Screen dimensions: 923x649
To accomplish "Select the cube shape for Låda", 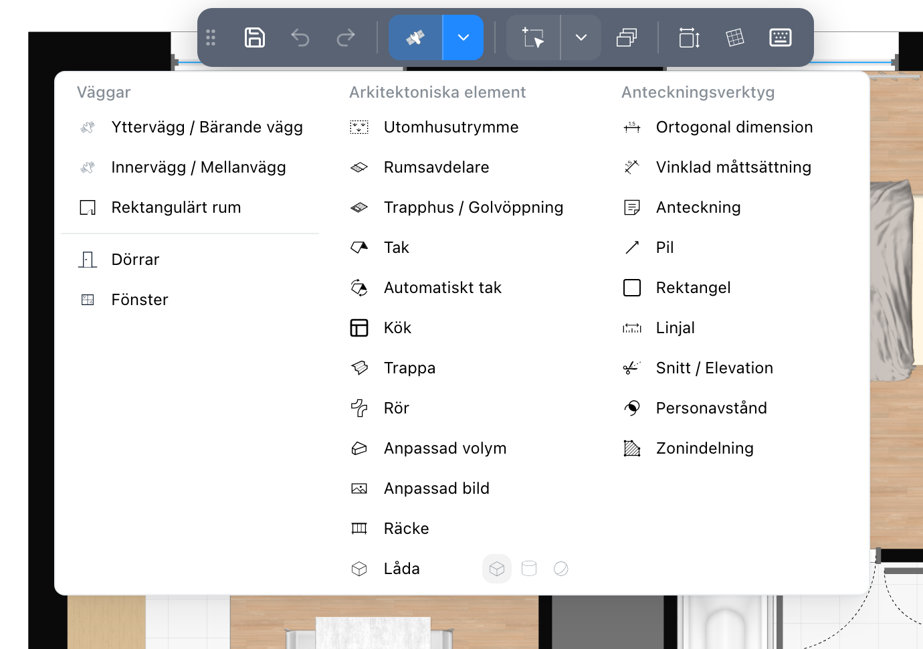I will tap(497, 569).
